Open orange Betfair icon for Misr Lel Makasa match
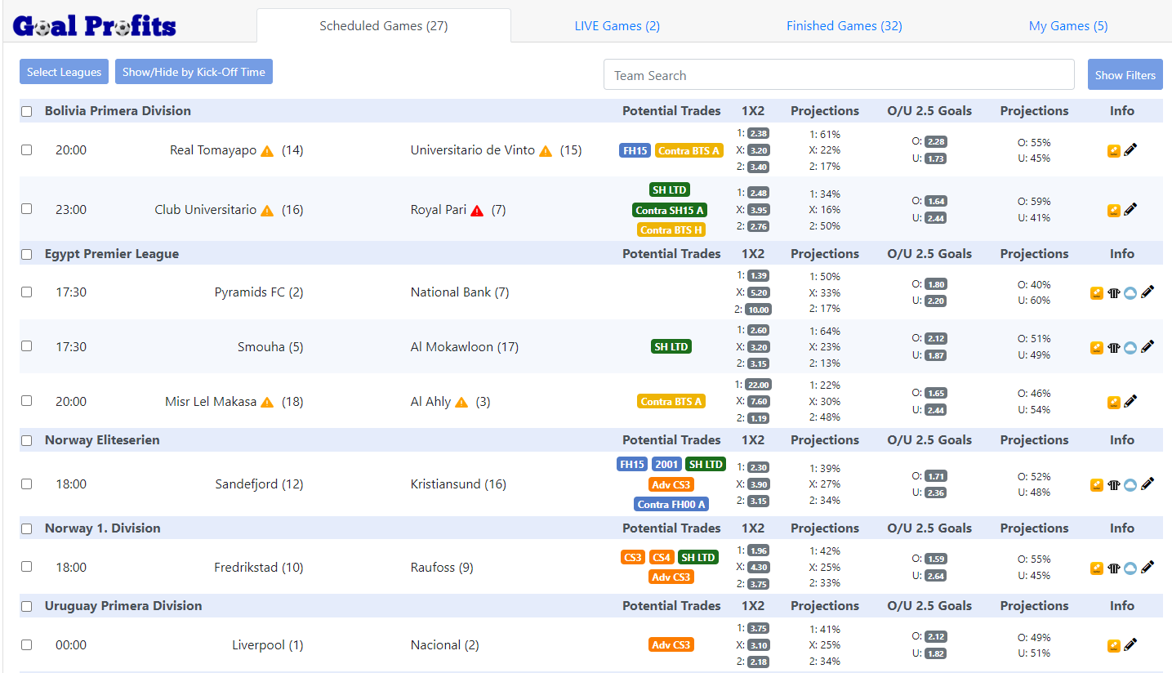The image size is (1172, 673). (1113, 402)
